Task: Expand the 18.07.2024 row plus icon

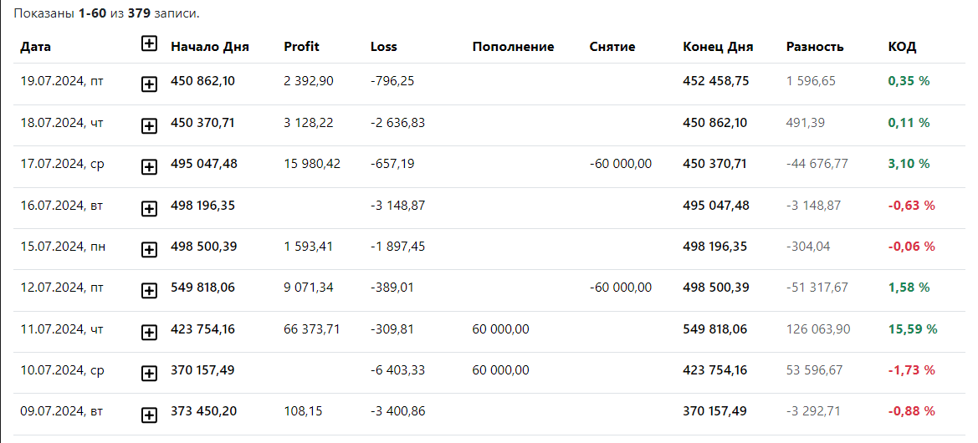Action: click(149, 126)
